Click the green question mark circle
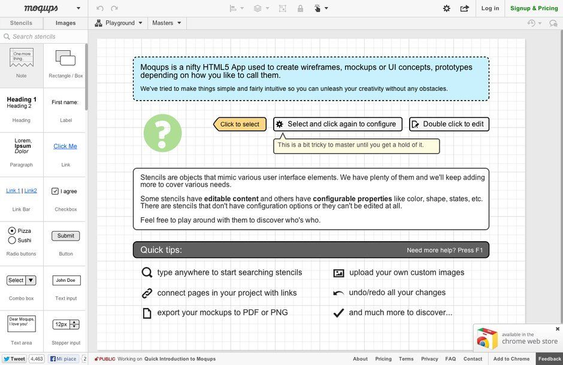563x365 pixels. click(163, 133)
